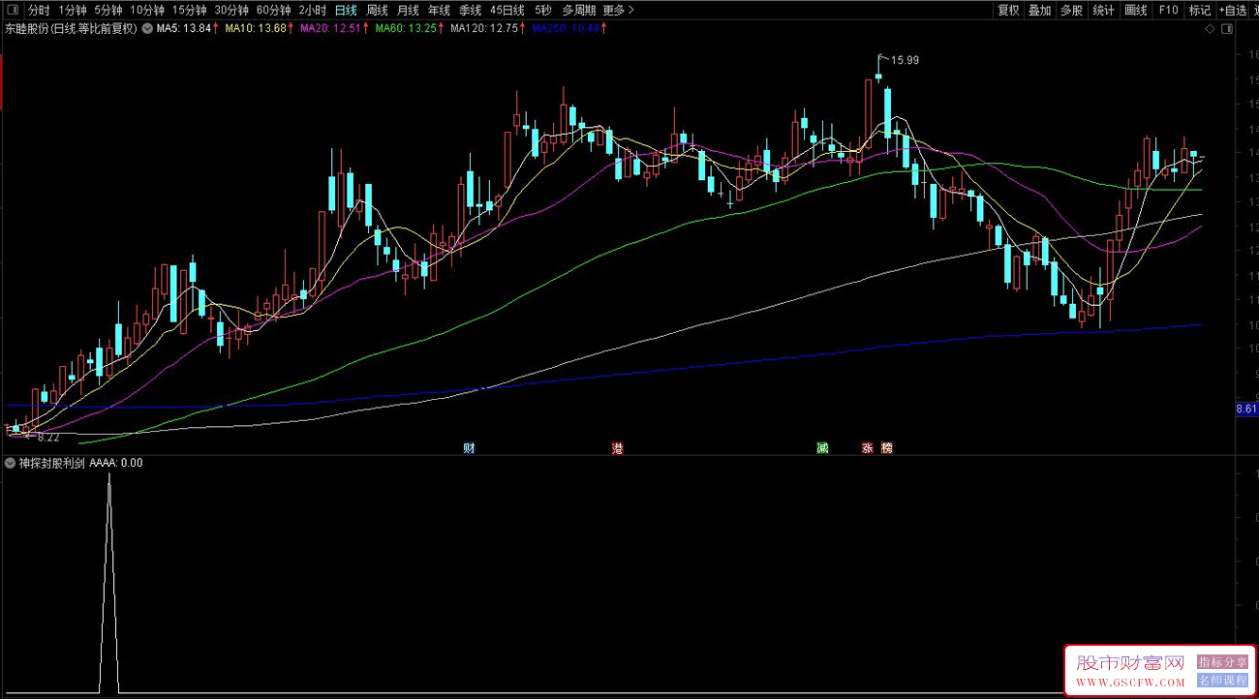This screenshot has width=1259, height=699.
Task: Select the 60分钟 period tab
Action: (x=273, y=10)
